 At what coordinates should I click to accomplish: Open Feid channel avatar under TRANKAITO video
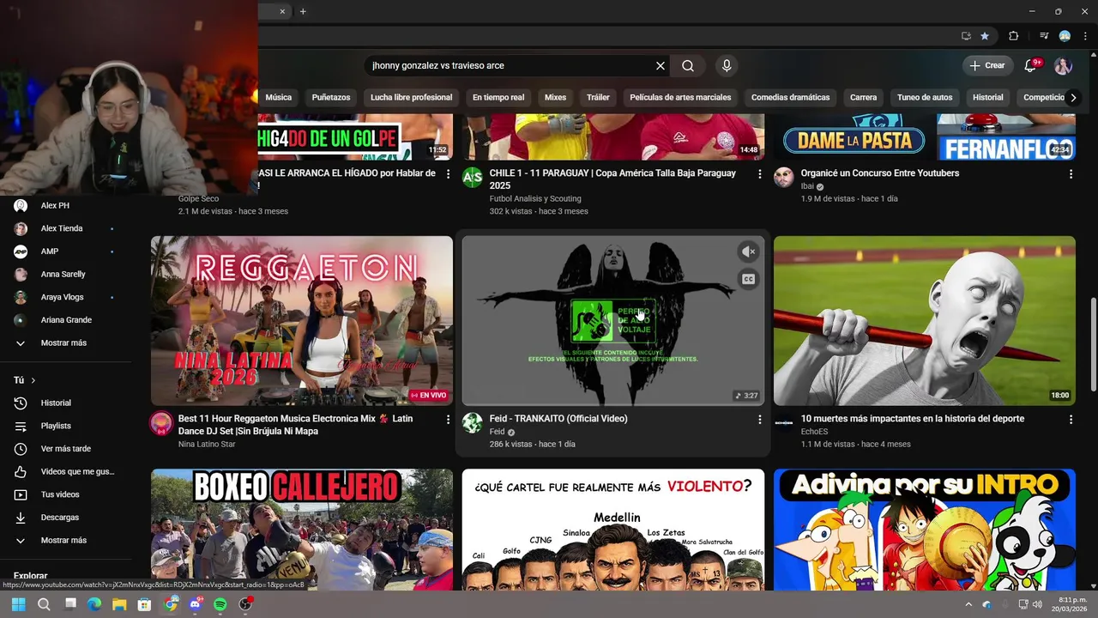(473, 422)
